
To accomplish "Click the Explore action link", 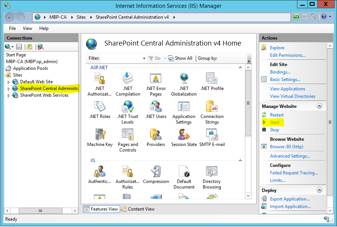I will [x=277, y=48].
